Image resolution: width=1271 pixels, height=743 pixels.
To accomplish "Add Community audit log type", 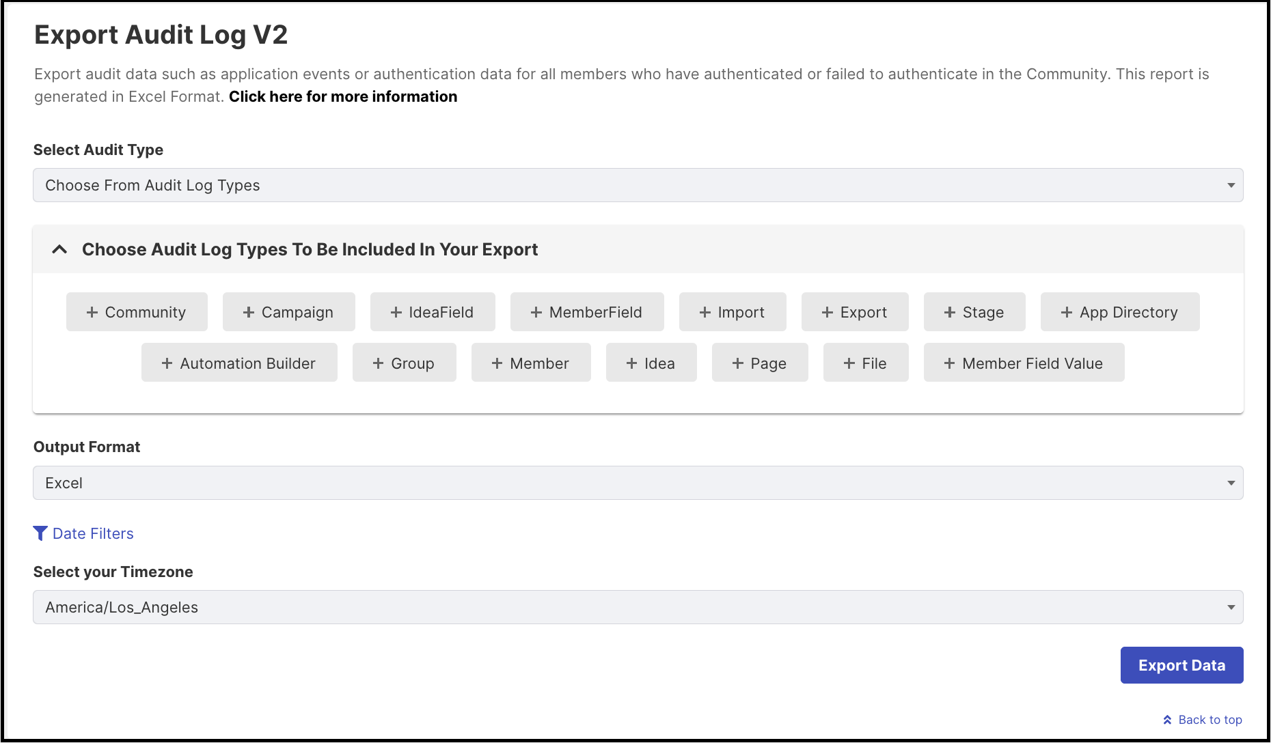I will click(x=137, y=312).
